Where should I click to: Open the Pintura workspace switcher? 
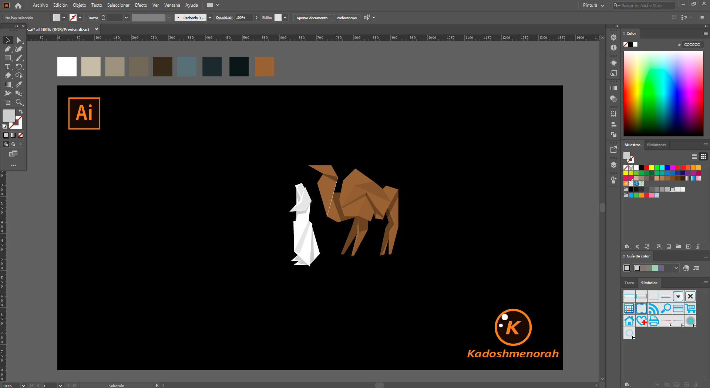point(593,5)
